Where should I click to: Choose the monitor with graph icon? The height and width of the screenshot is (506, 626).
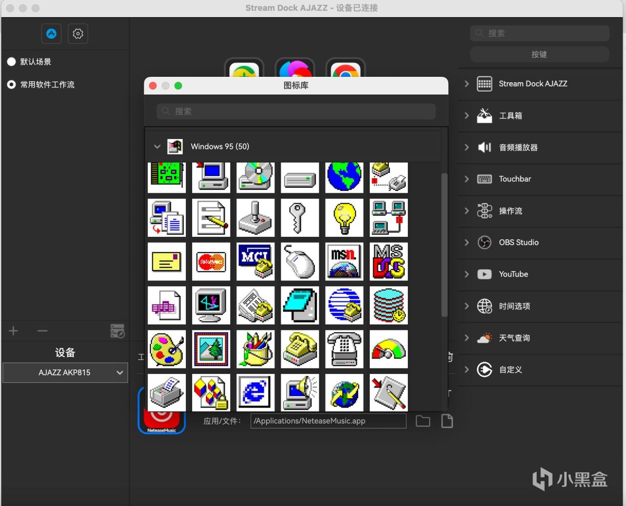tap(211, 306)
